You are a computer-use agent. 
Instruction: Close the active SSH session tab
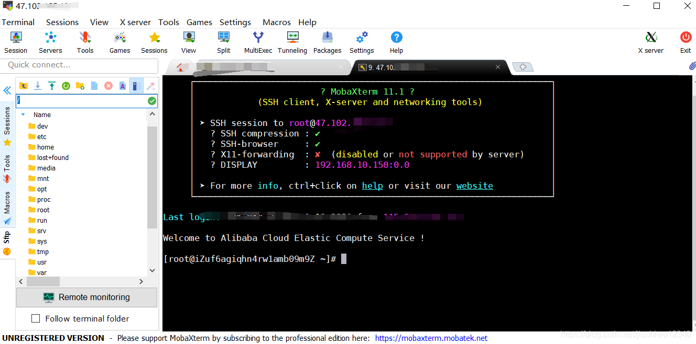(x=498, y=67)
